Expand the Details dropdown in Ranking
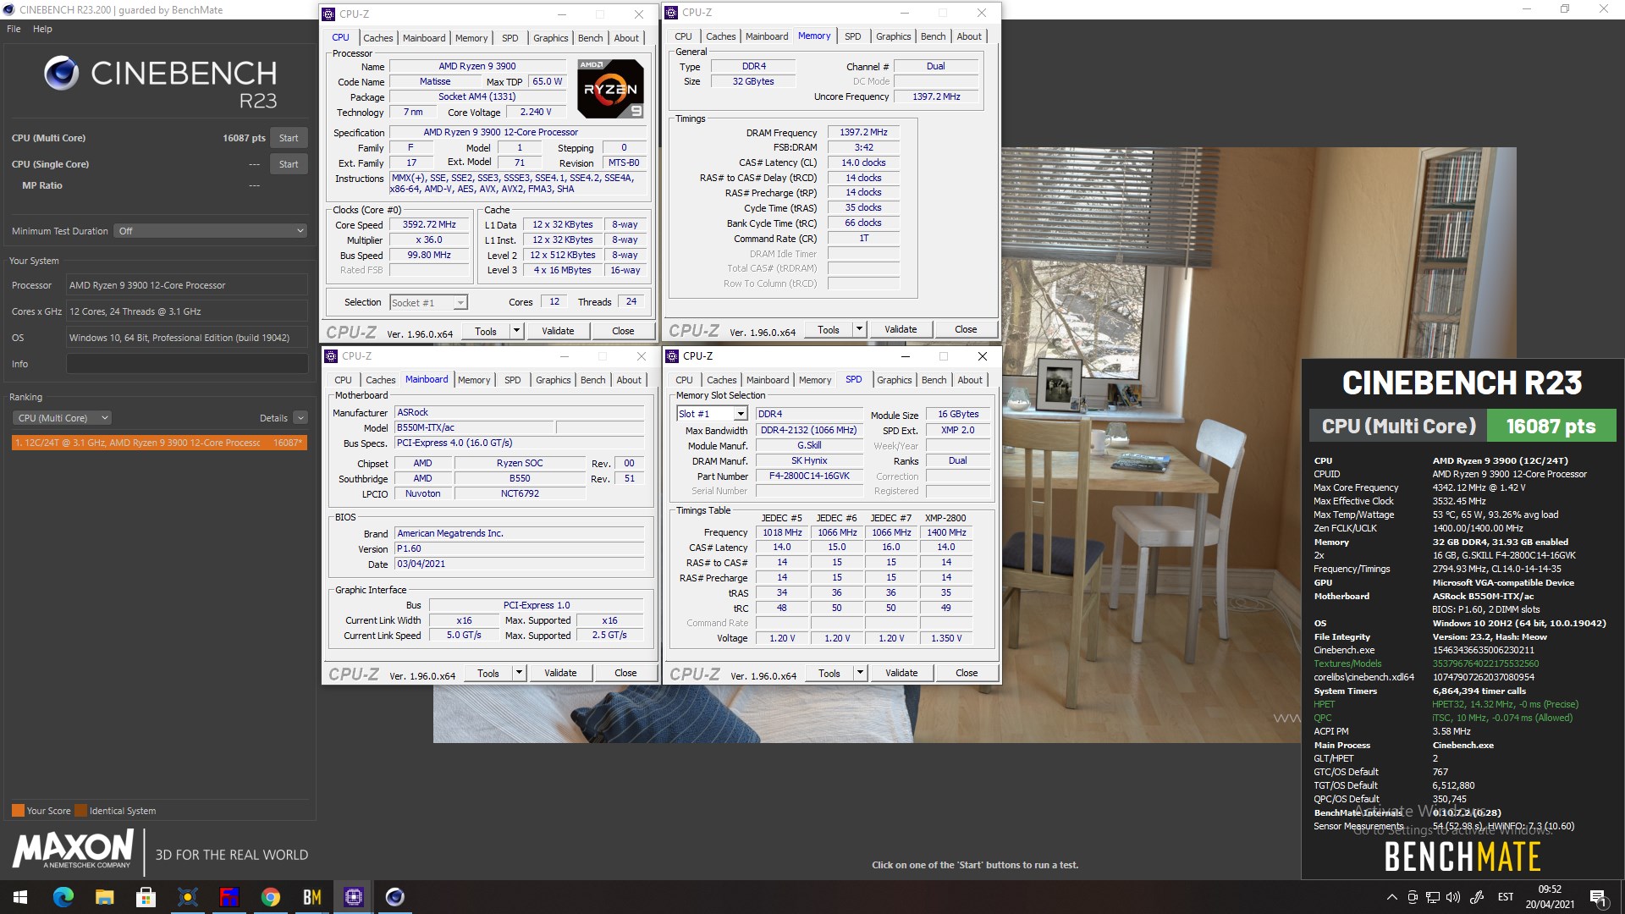1625x914 pixels. point(300,418)
